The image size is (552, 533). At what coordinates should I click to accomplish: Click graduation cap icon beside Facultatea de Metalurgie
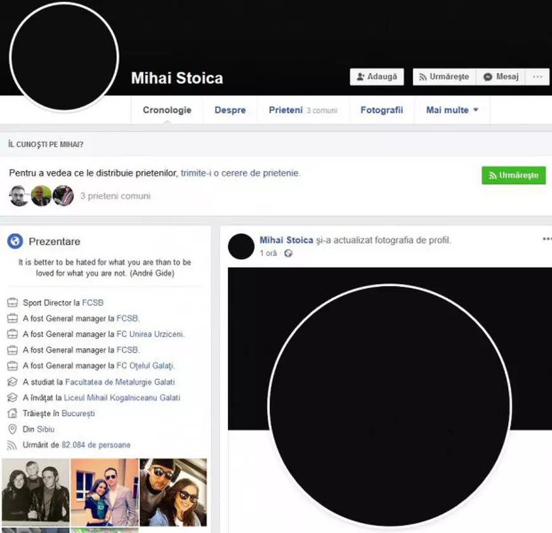(12, 382)
